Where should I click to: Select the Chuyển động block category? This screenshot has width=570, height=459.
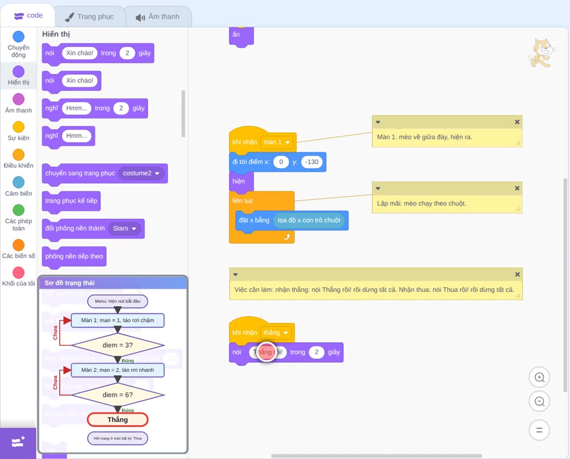click(x=19, y=44)
